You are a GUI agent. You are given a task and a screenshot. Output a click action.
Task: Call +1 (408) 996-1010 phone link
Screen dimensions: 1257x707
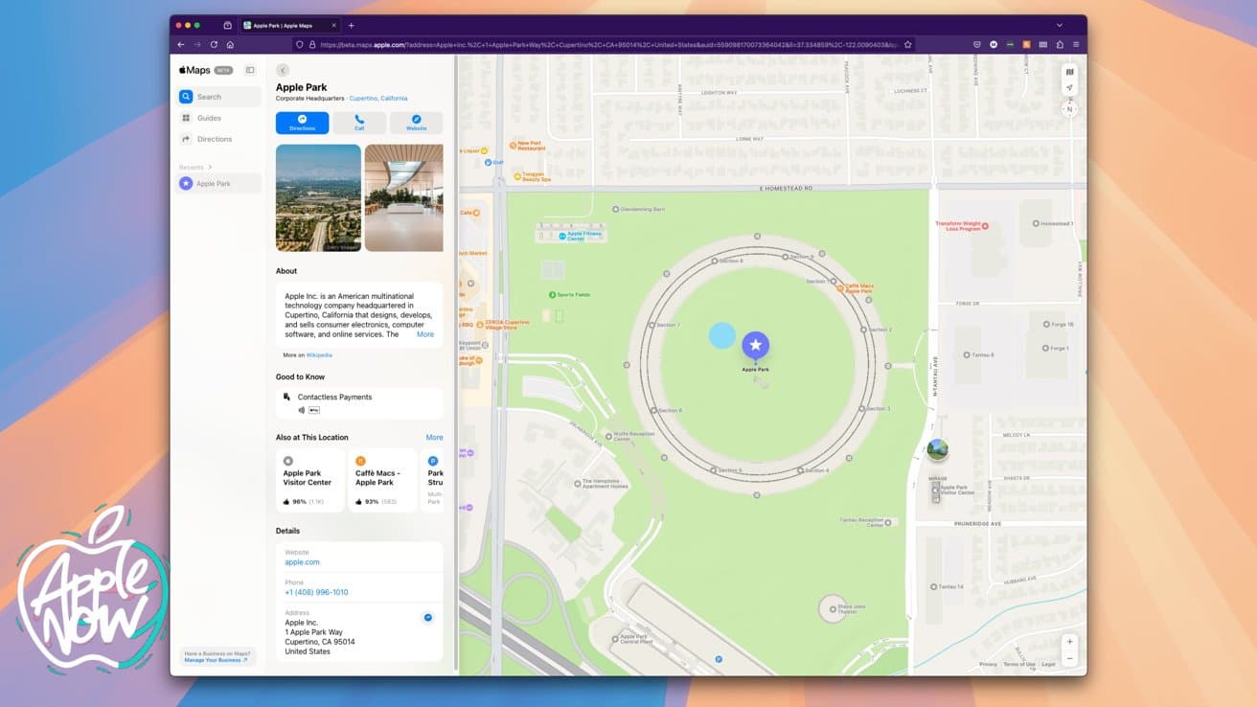tap(316, 592)
